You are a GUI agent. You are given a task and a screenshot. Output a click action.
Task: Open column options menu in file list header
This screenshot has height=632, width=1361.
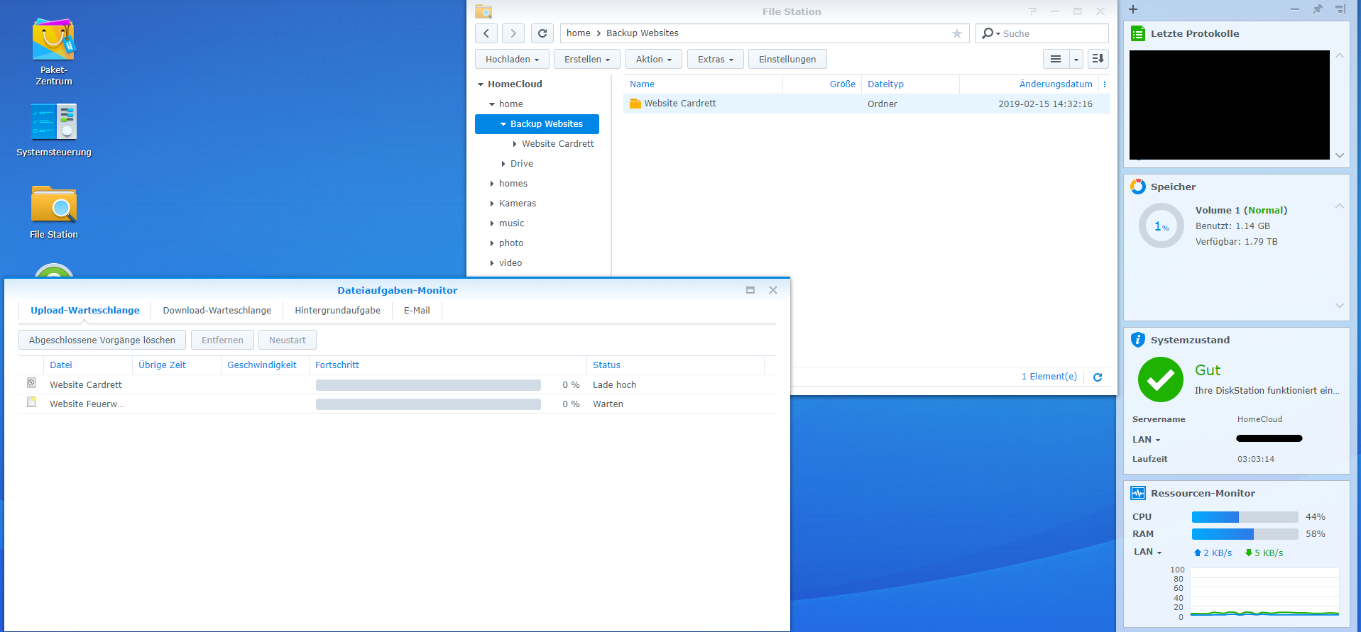tap(1105, 84)
